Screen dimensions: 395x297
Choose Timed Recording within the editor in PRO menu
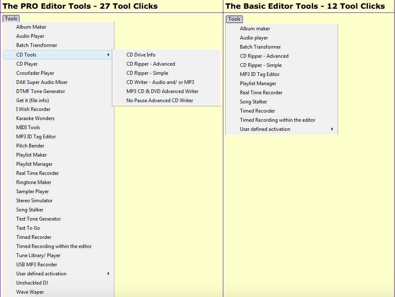pos(54,246)
